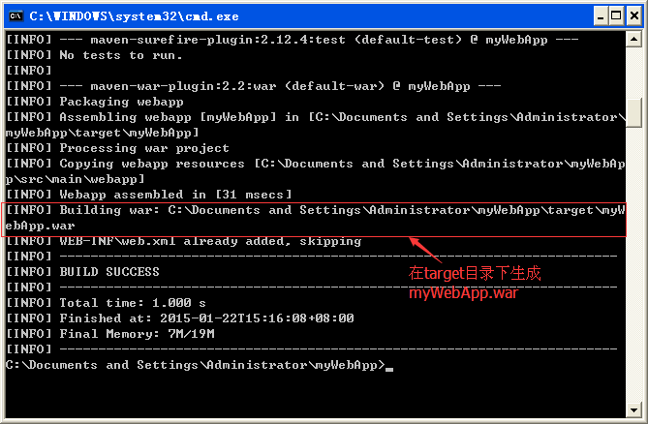Image resolution: width=648 pixels, height=424 pixels.
Task: Click the scrollbar up arrow
Action: pos(633,40)
